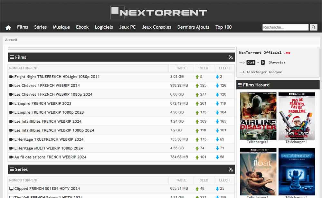Click the home icon in the navigation bar
This screenshot has height=198, width=322.
pyautogui.click(x=8, y=27)
